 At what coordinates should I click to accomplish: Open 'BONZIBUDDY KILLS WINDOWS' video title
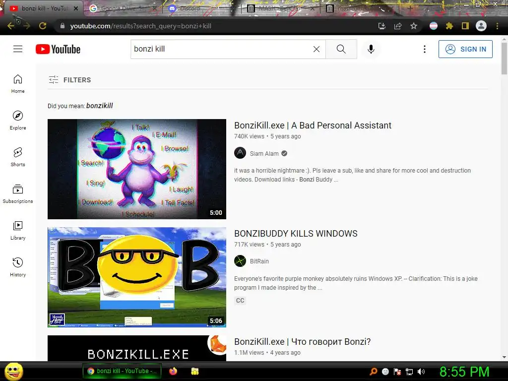296,234
